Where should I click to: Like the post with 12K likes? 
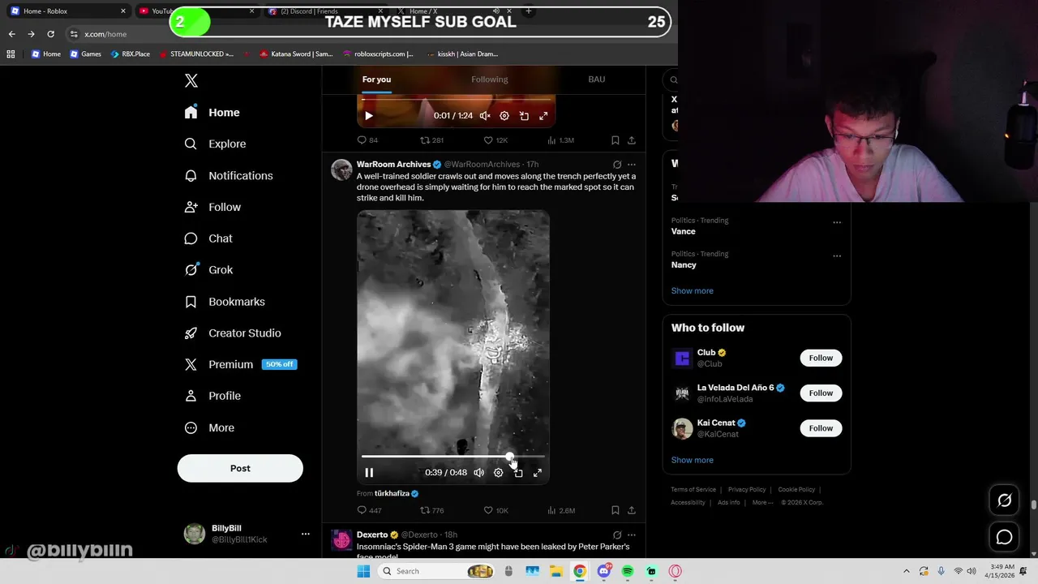pos(495,140)
